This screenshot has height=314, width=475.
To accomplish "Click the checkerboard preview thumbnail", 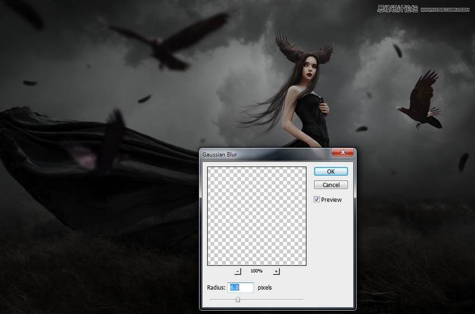I will (256, 216).
